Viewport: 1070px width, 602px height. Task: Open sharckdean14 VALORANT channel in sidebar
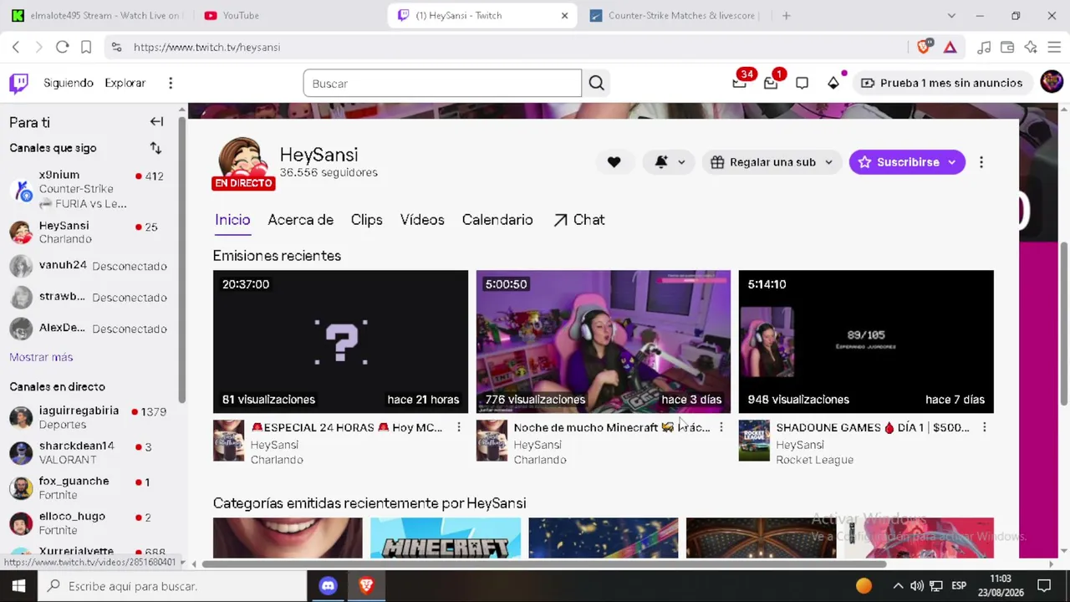click(x=89, y=452)
